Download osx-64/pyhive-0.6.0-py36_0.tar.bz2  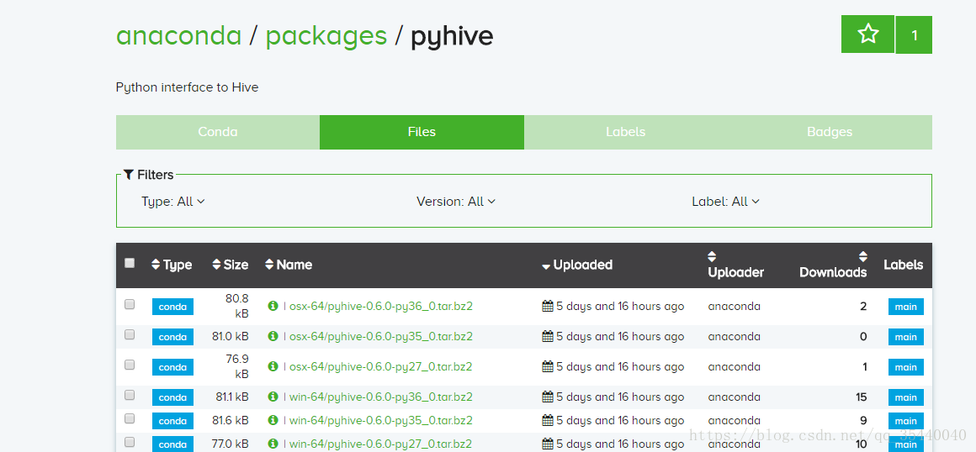click(x=381, y=306)
